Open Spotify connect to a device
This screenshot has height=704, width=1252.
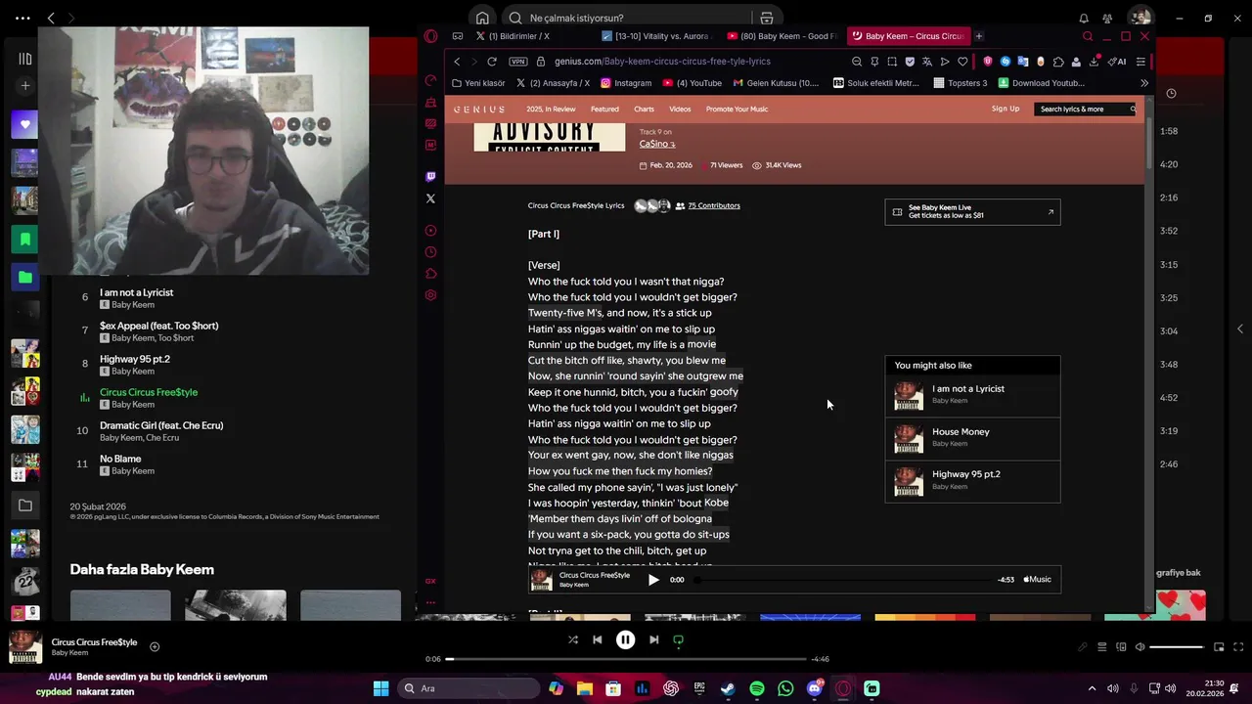[x=1121, y=646]
